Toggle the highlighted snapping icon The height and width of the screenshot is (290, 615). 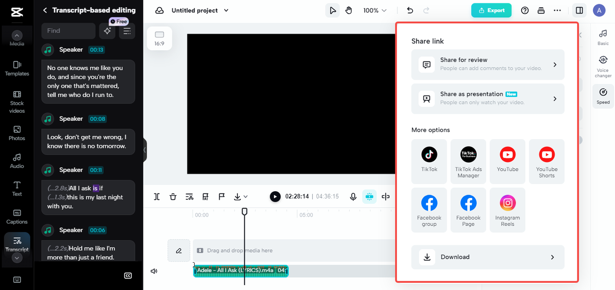tap(369, 197)
